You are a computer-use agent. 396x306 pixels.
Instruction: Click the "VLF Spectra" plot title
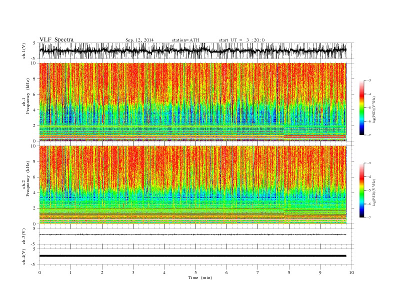click(x=56, y=39)
